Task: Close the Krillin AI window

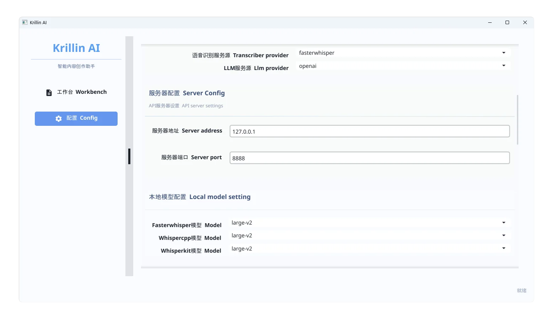Action: (525, 22)
